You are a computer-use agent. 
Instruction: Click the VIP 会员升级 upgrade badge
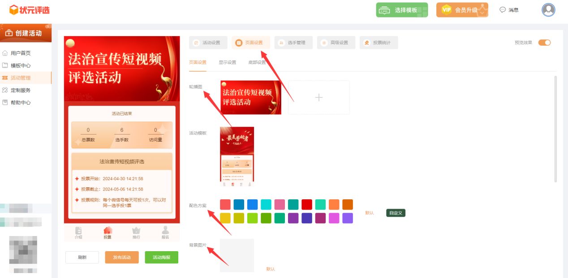click(462, 9)
